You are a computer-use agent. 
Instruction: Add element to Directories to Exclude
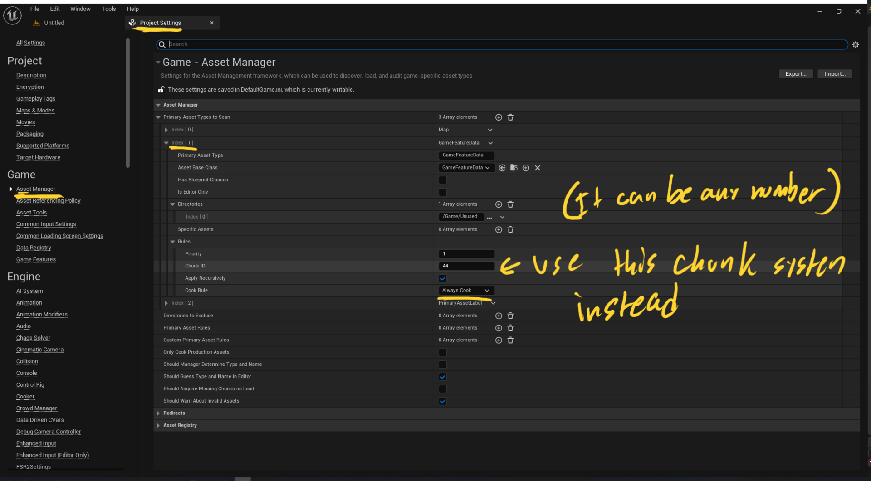pyautogui.click(x=499, y=316)
